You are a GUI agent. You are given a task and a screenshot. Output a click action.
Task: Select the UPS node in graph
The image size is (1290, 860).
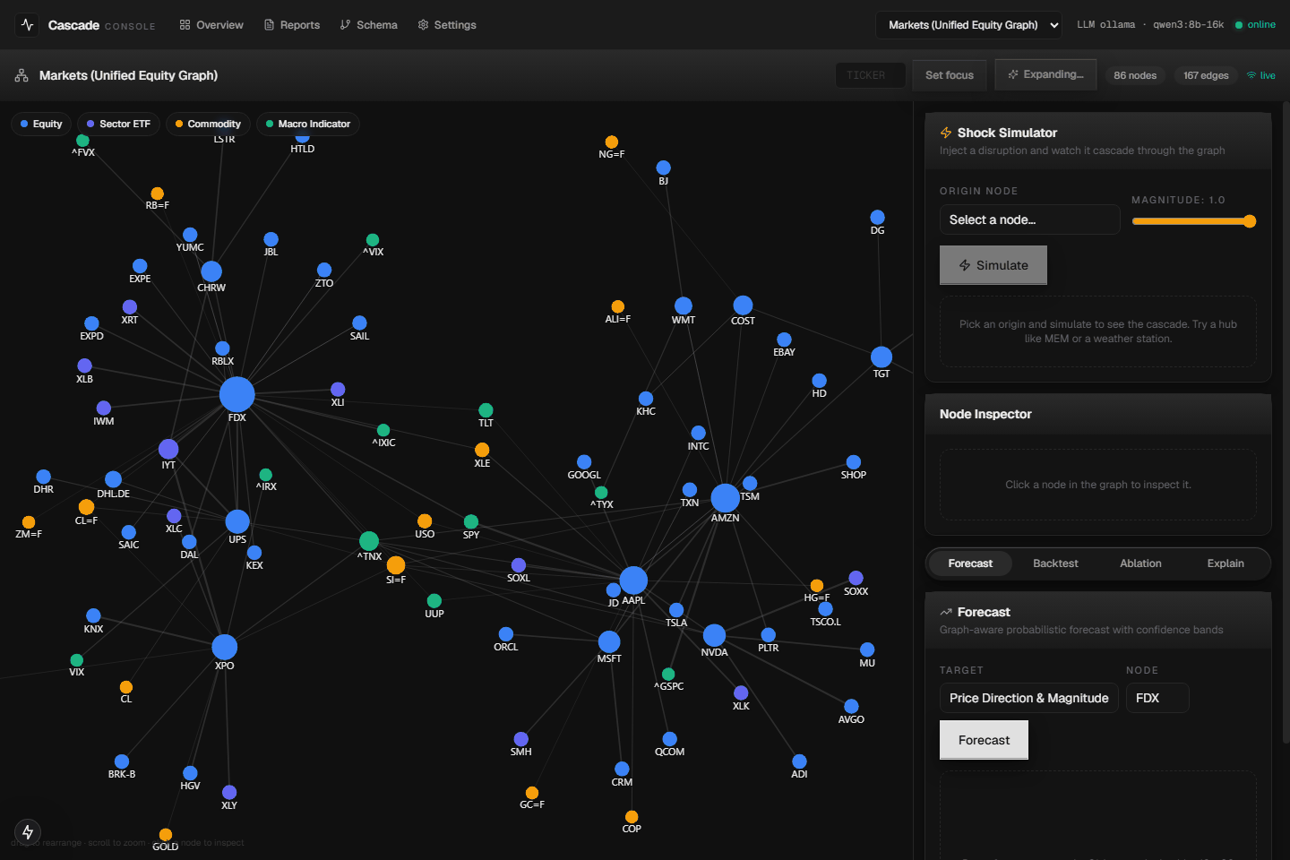click(237, 521)
